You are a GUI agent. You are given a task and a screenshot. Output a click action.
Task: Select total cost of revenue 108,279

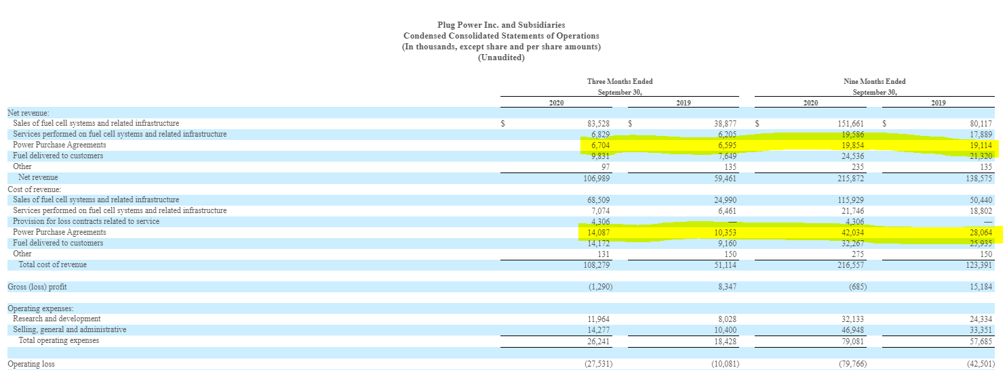(x=598, y=264)
